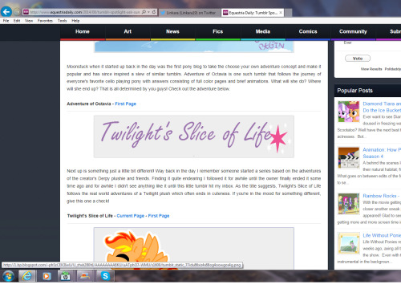Open the Animation popular post title
This screenshot has height=301, width=401.
click(x=382, y=153)
